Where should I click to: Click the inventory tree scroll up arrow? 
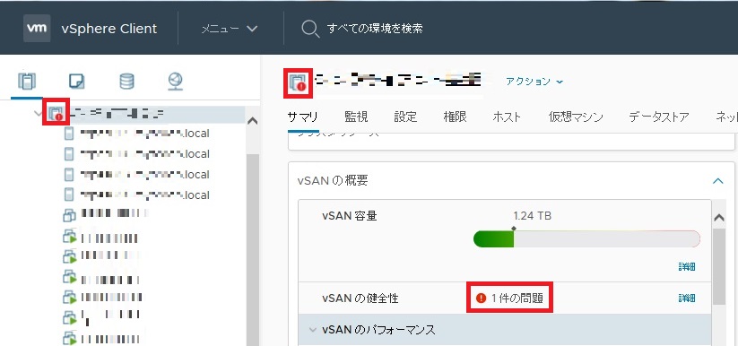(253, 121)
